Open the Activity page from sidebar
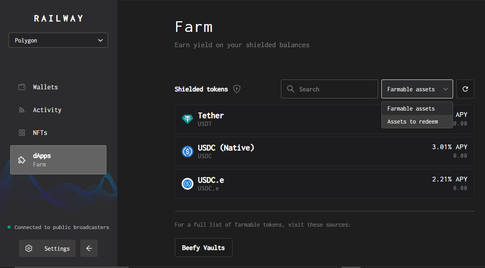Image resolution: width=485 pixels, height=268 pixels. (47, 110)
